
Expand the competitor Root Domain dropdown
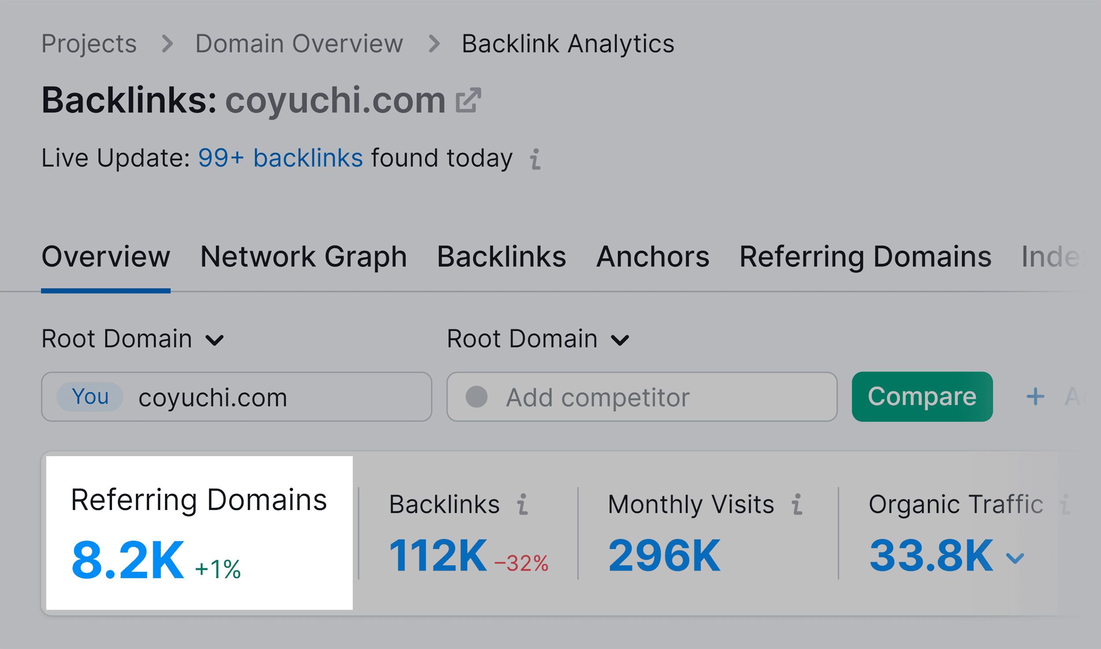pyautogui.click(x=619, y=339)
